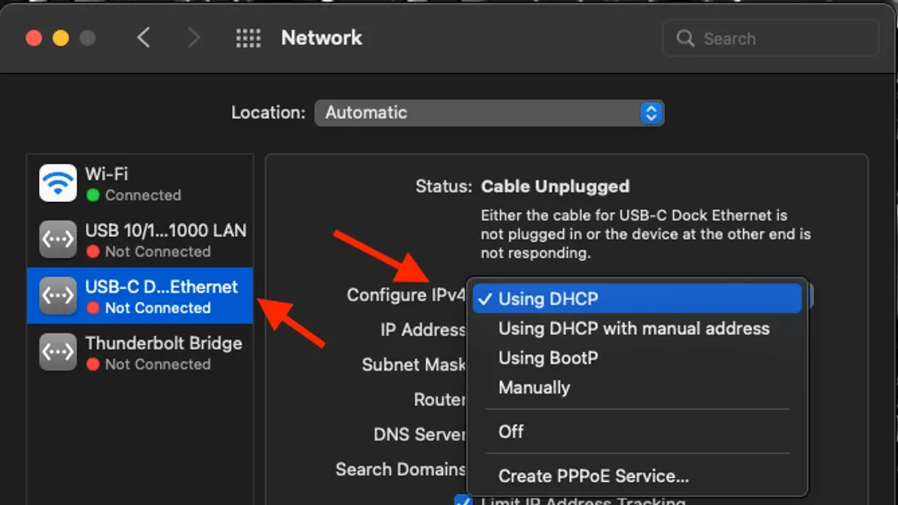Choose Using BootP option

[x=637, y=358]
